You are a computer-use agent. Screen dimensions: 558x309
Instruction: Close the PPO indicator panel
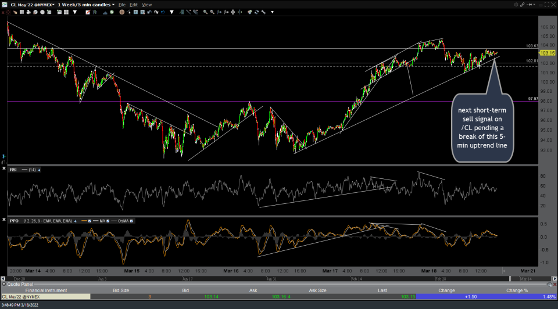(4, 220)
